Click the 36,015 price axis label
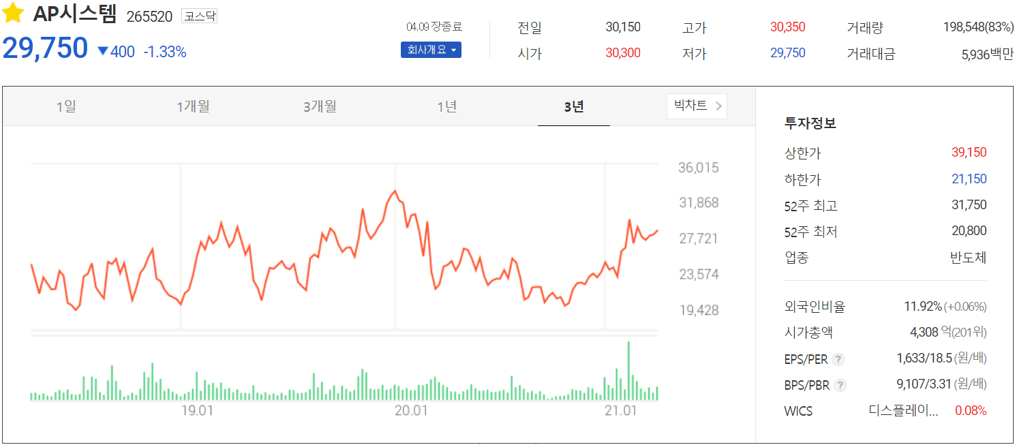This screenshot has height=445, width=1015. (698, 168)
